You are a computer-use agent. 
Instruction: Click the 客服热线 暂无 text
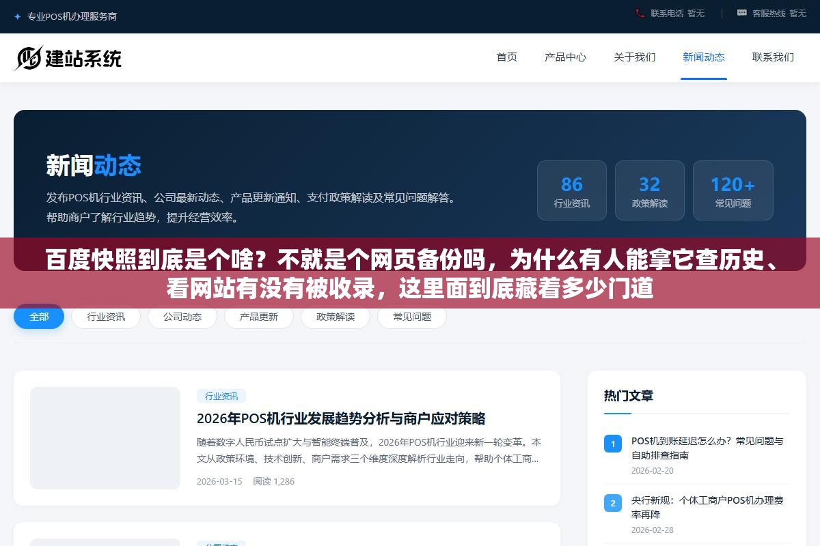click(x=779, y=13)
